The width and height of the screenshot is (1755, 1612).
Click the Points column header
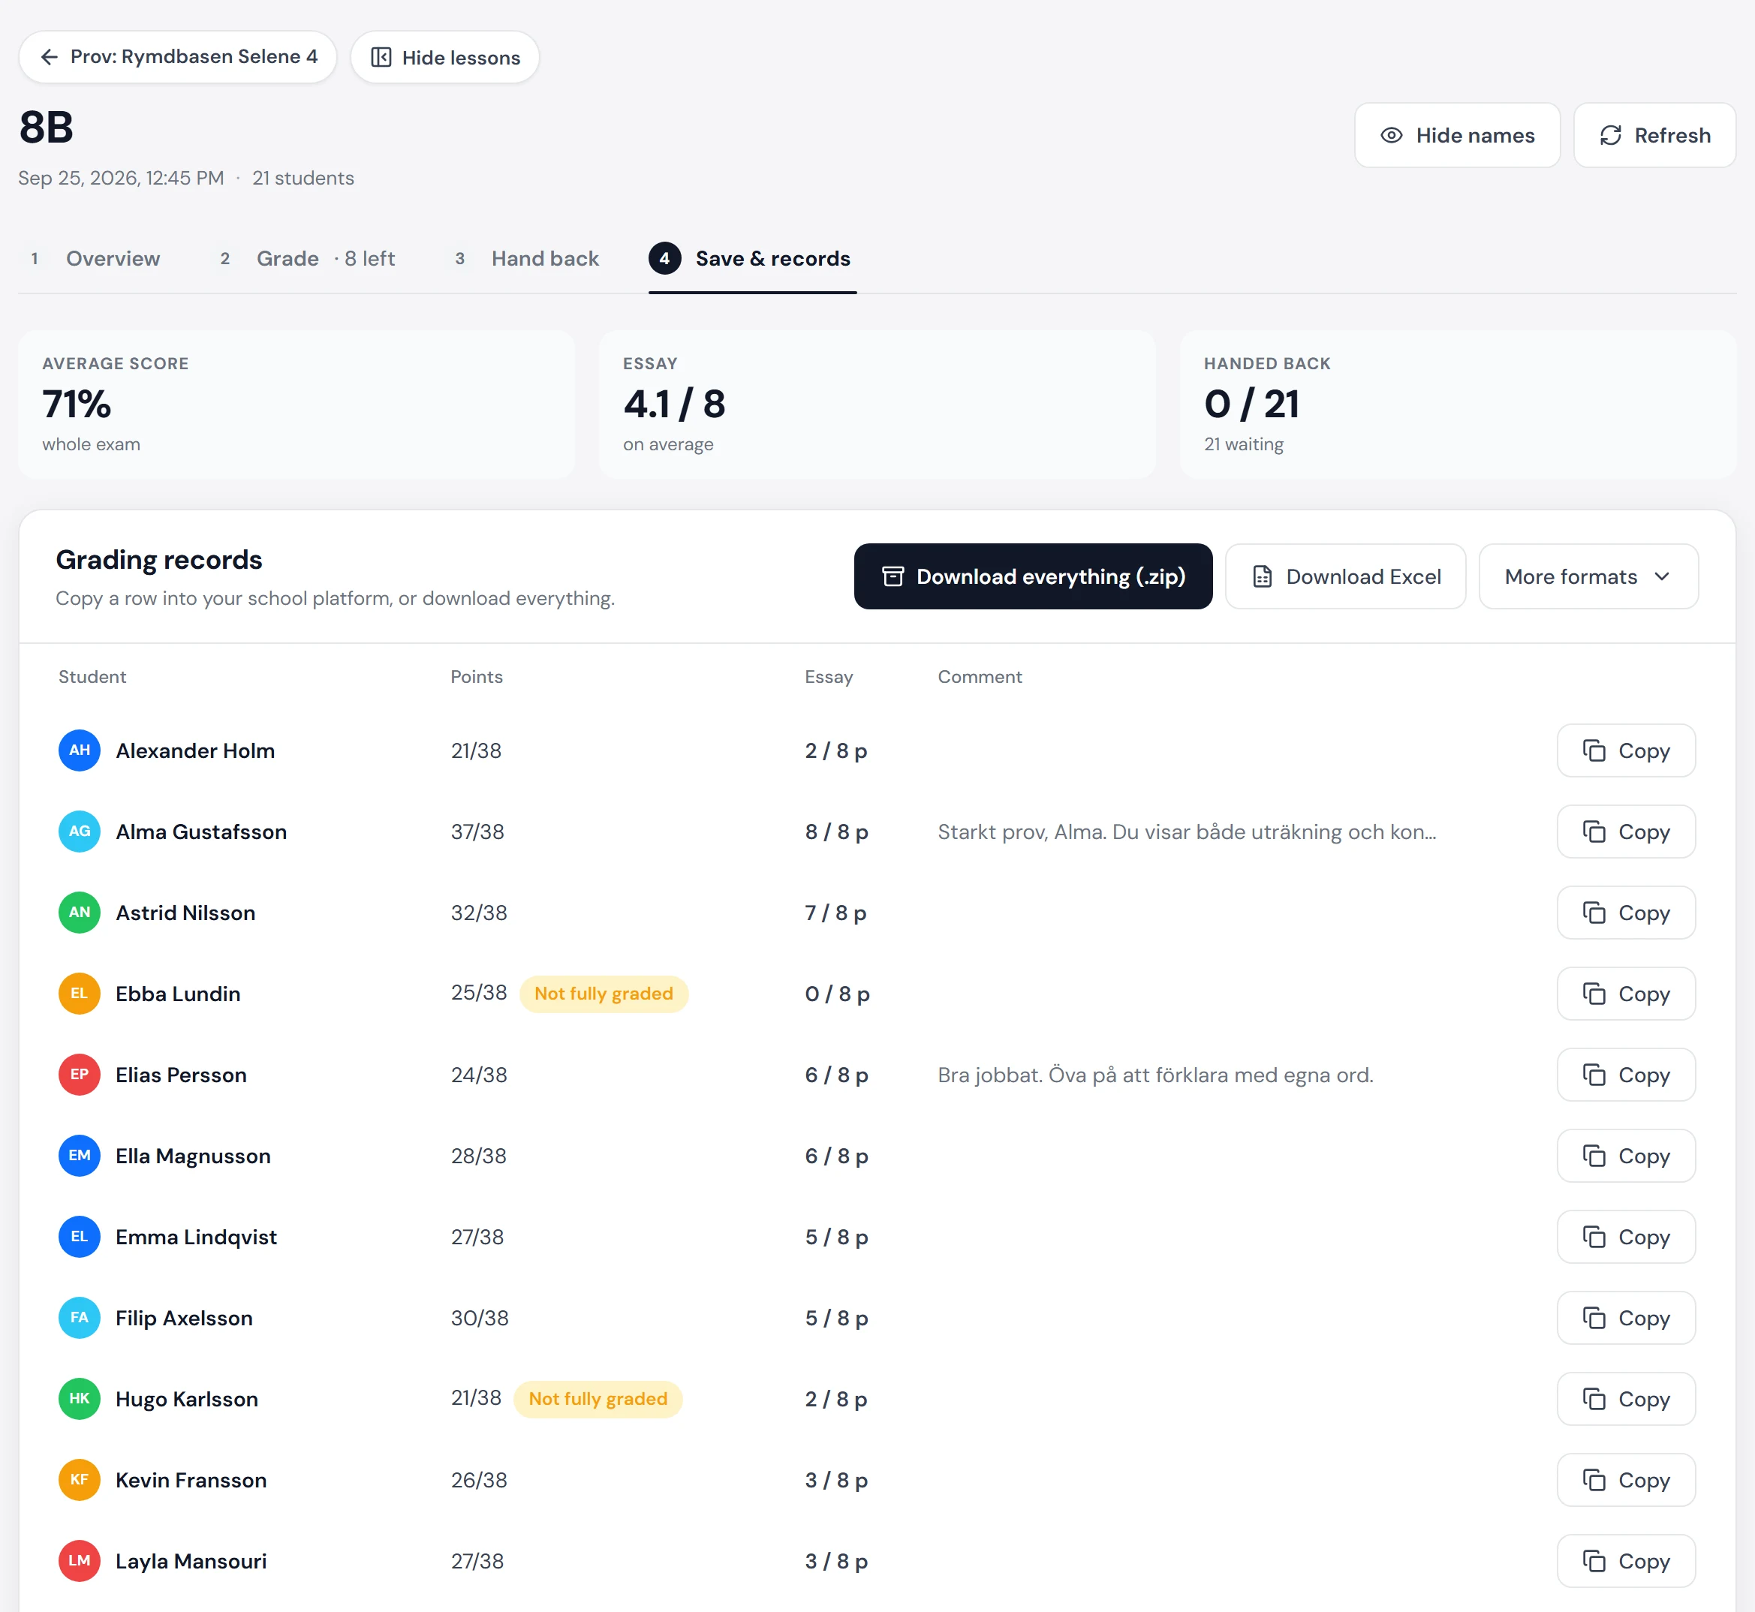click(476, 677)
